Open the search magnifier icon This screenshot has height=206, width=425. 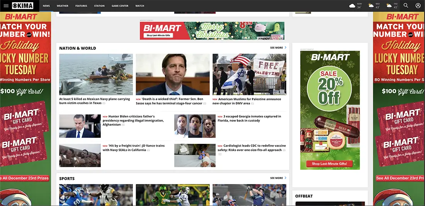point(406,5)
